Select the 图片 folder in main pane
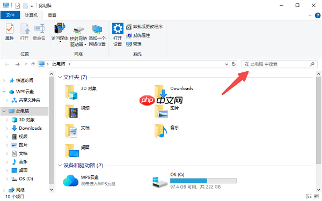 pos(167,111)
